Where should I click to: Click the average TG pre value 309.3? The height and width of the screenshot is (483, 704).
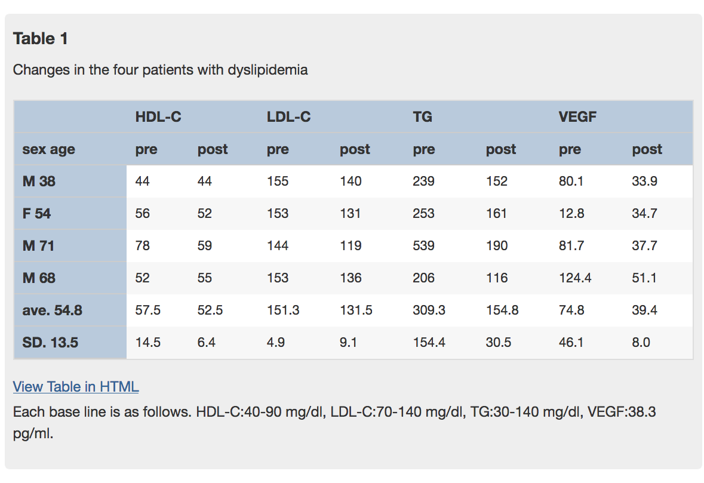click(x=429, y=310)
